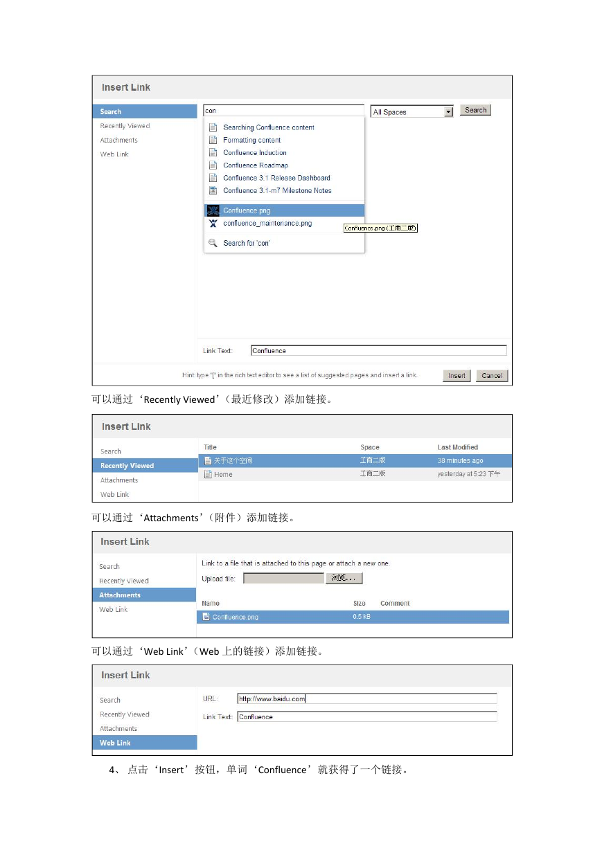Select Search tab in the Upload file dialog
This screenshot has height=850, width=602.
click(109, 566)
